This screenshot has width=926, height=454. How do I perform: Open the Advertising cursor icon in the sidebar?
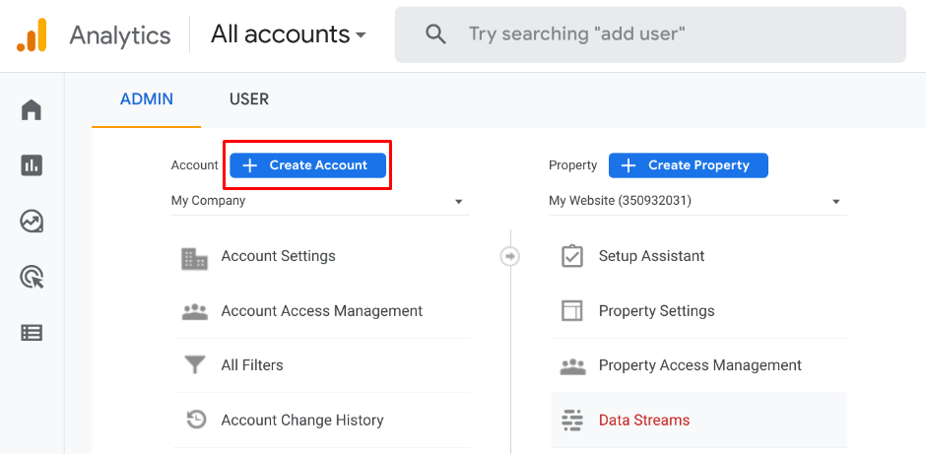[32, 278]
